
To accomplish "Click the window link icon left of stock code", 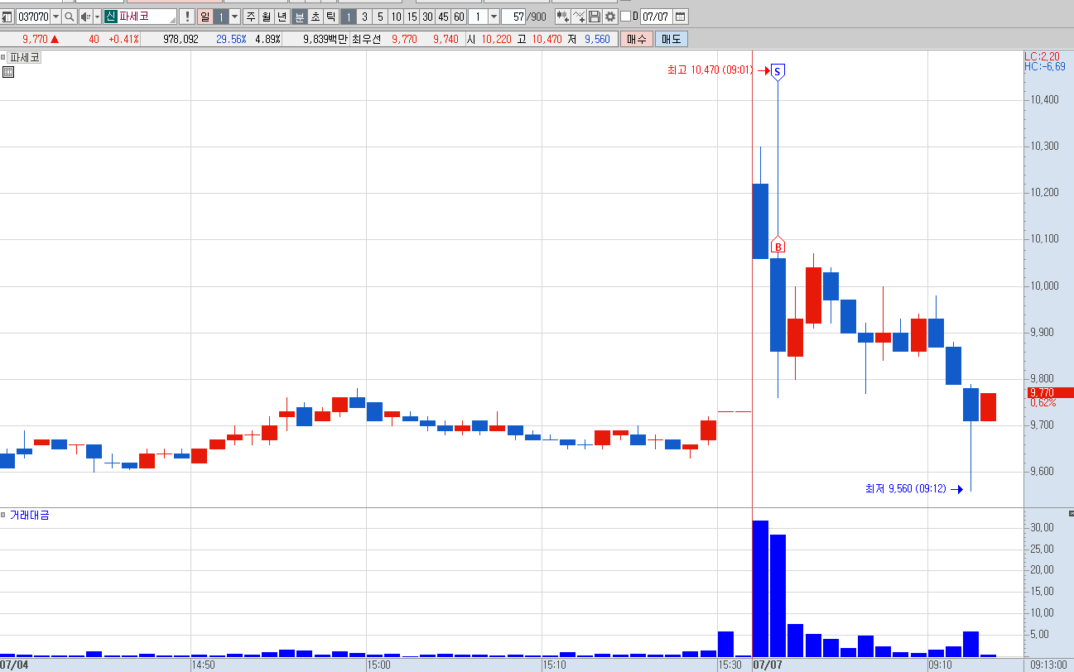I will tap(7, 17).
